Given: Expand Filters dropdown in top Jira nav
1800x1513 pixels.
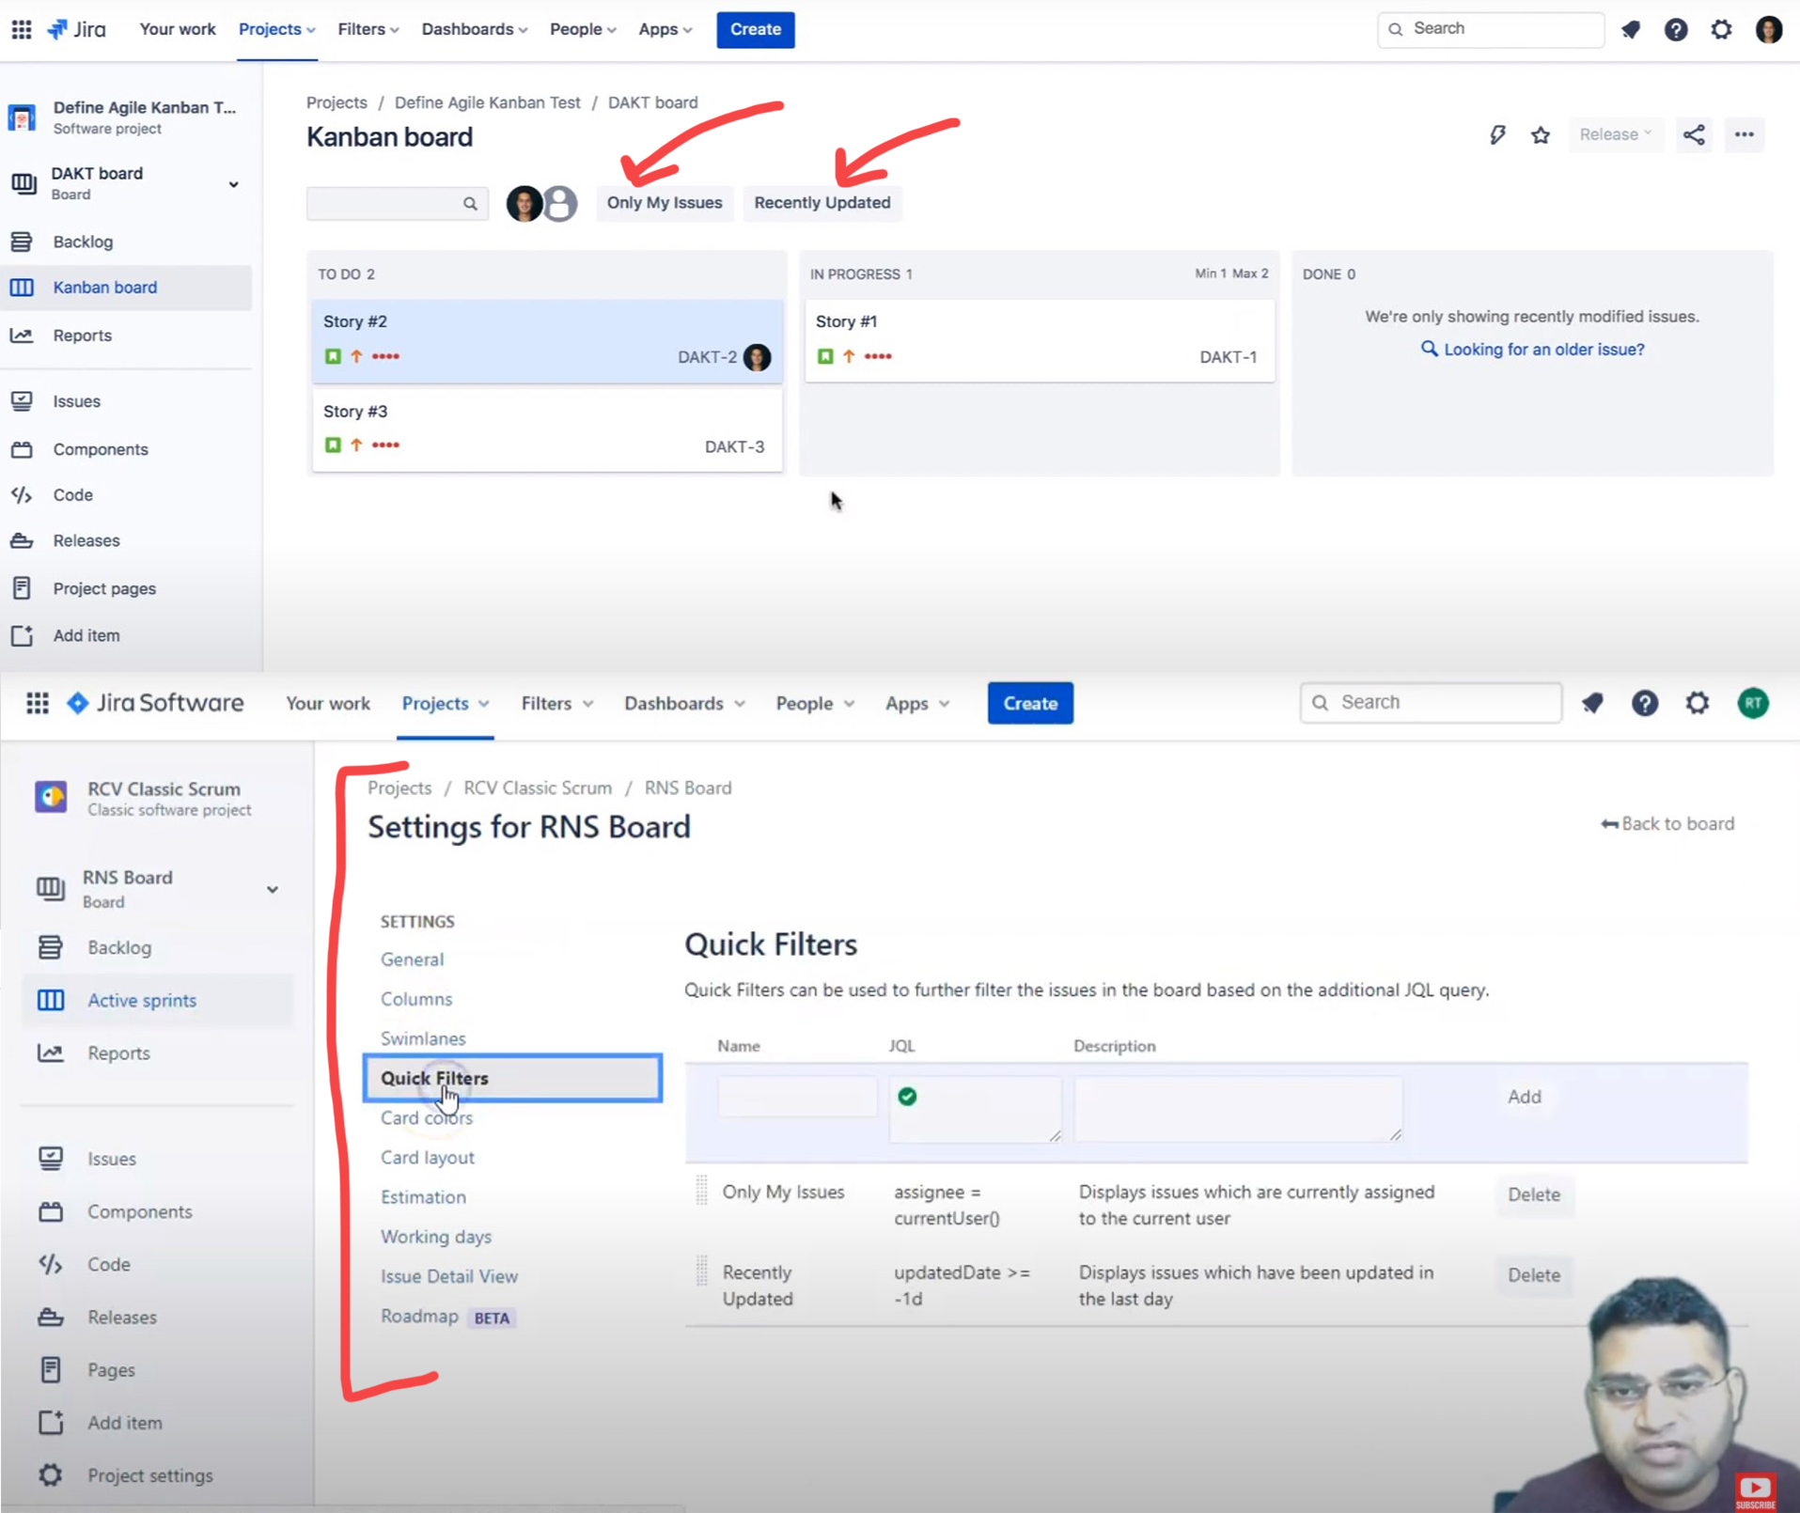Looking at the screenshot, I should pyautogui.click(x=368, y=29).
